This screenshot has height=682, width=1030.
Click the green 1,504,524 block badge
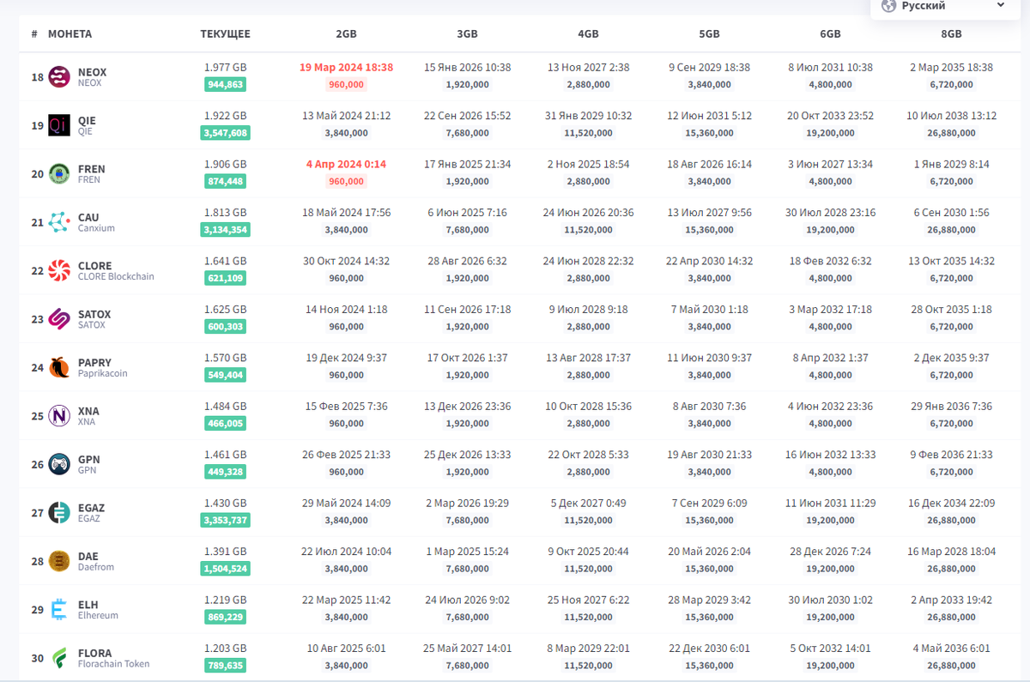pos(226,569)
